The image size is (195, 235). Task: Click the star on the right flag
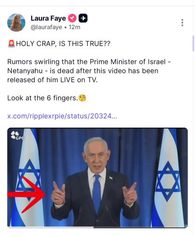point(168,181)
